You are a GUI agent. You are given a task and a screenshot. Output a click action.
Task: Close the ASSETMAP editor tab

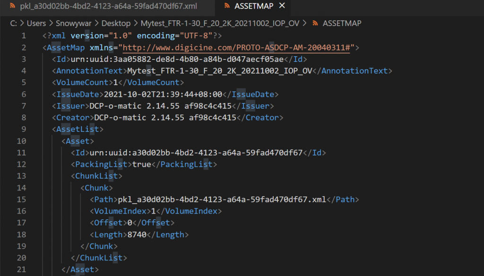tap(282, 6)
